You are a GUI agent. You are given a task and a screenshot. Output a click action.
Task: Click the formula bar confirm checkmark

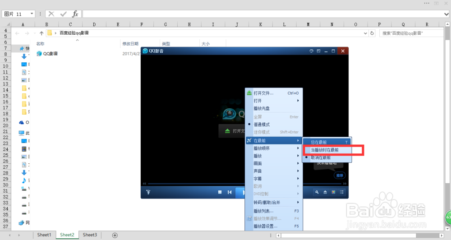tap(63, 14)
